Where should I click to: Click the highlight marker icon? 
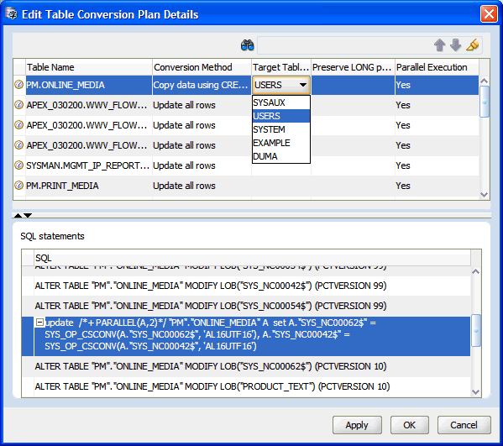tap(473, 45)
